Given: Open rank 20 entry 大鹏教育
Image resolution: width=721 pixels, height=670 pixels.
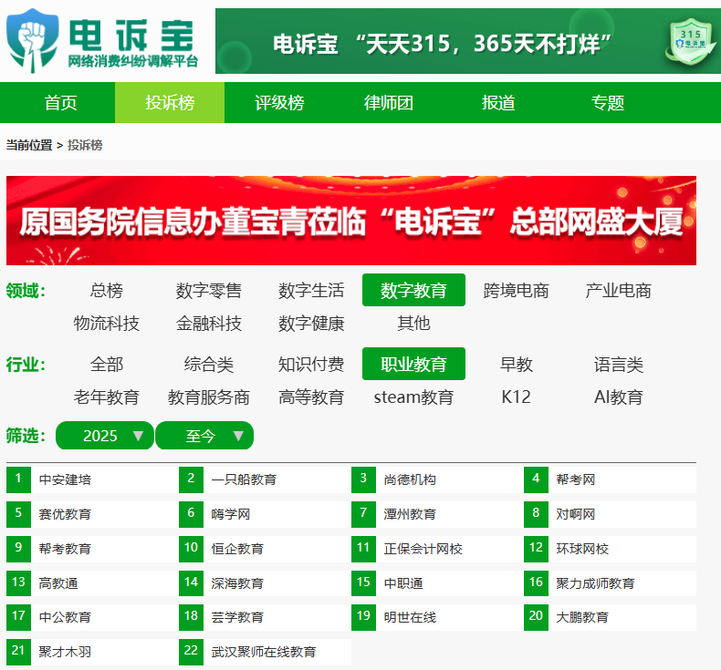Looking at the screenshot, I should coord(582,617).
